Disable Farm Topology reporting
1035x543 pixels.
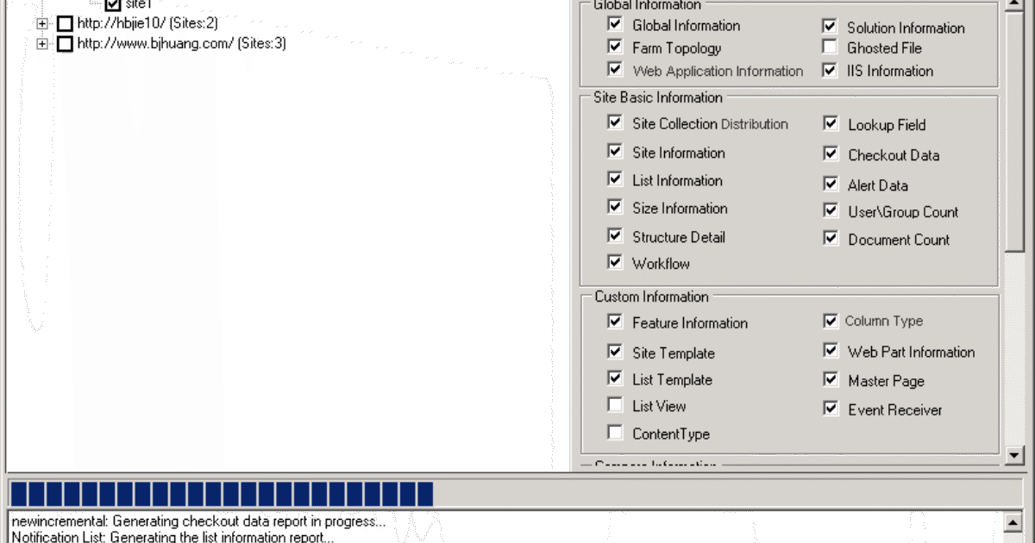[x=615, y=47]
